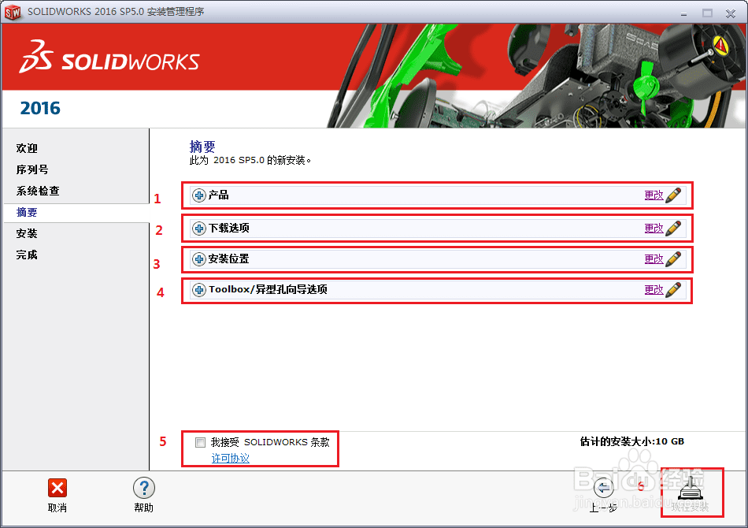Minimize the installation manager window
748x528 pixels.
(x=683, y=14)
